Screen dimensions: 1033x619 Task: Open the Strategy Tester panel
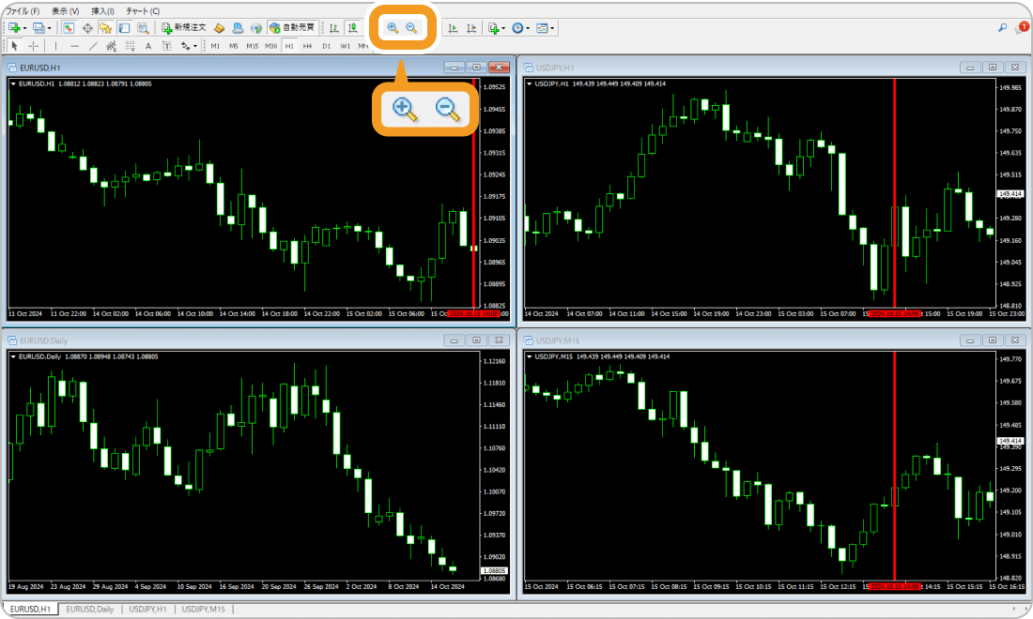point(143,27)
